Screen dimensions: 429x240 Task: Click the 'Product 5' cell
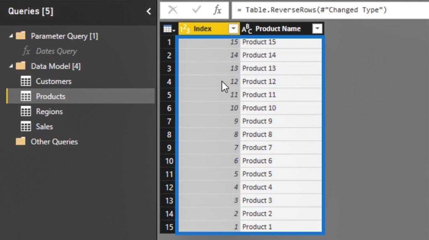coord(281,174)
